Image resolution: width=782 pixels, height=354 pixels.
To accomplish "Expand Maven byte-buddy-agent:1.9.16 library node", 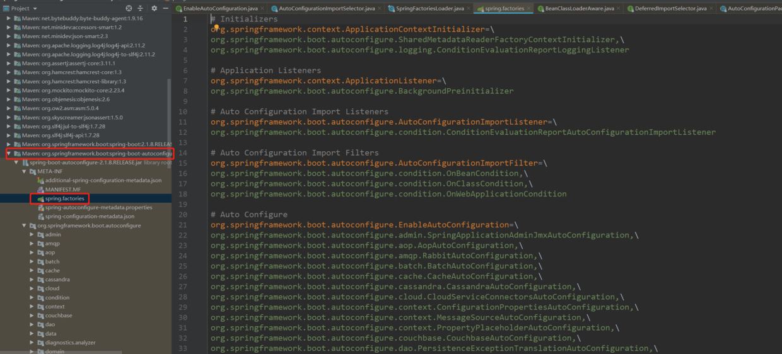I will click(9, 18).
